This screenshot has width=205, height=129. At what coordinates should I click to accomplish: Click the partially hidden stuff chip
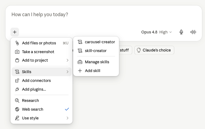point(125,50)
